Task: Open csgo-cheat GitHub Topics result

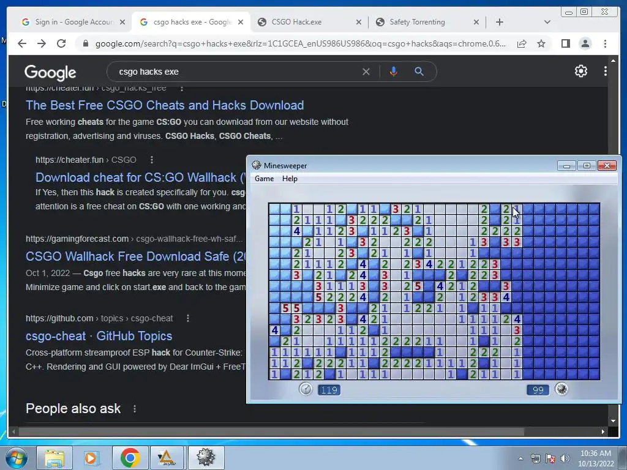Action: [x=99, y=336]
